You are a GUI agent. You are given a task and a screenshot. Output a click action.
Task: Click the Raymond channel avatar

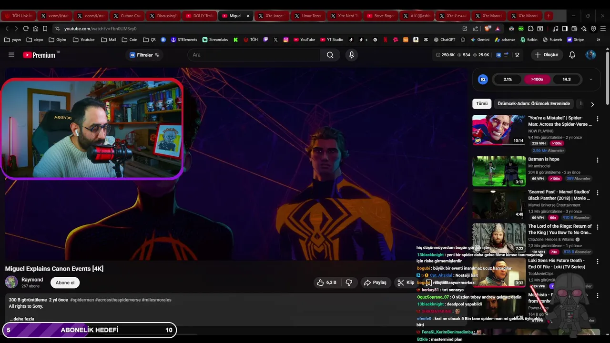click(11, 282)
